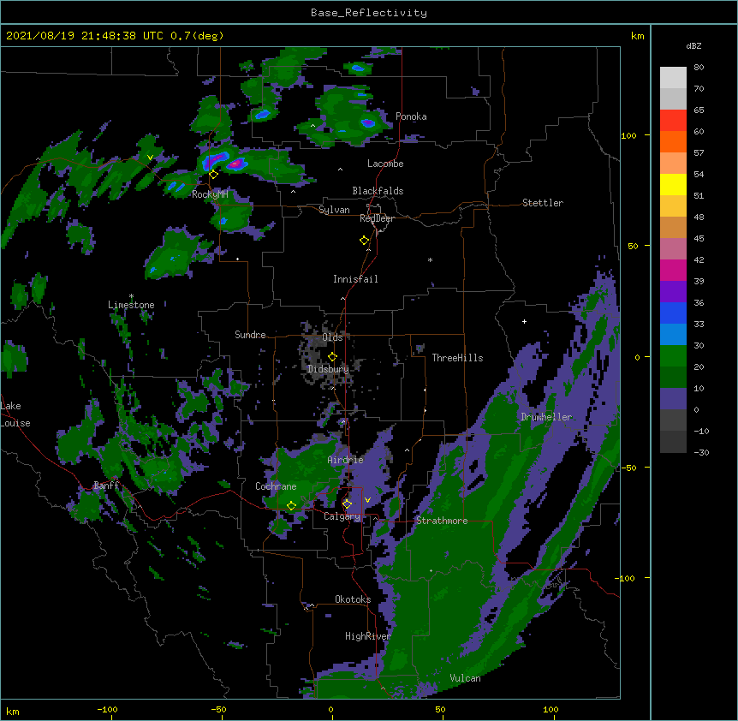Click the white plus marker north of Drumheller
The width and height of the screenshot is (738, 721).
[524, 321]
